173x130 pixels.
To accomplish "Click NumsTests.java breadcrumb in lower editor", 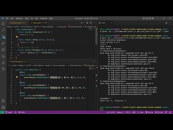I will (76, 65).
